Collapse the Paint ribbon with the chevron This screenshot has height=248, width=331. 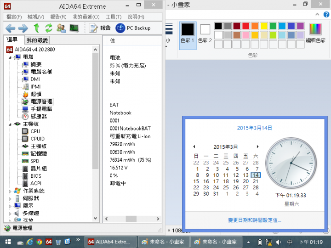click(x=317, y=14)
